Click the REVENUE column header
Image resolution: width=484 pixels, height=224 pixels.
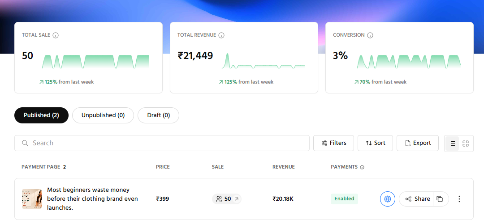283,167
